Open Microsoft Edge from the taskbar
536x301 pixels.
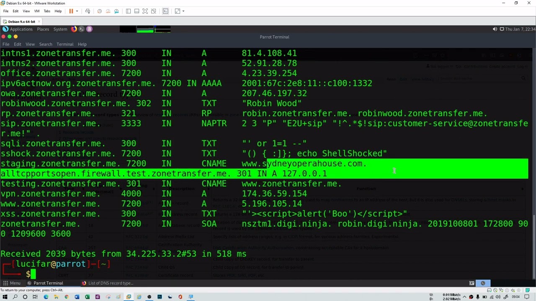click(46, 297)
